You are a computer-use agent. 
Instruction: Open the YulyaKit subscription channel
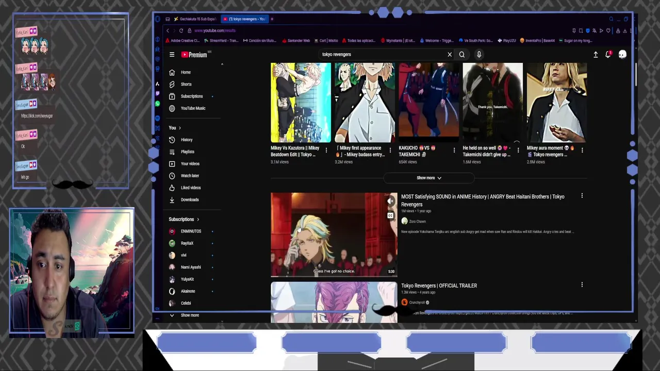pyautogui.click(x=191, y=279)
